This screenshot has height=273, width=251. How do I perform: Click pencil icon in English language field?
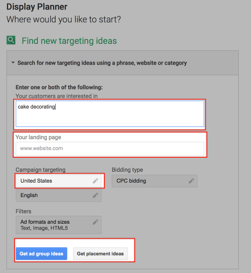(95, 195)
